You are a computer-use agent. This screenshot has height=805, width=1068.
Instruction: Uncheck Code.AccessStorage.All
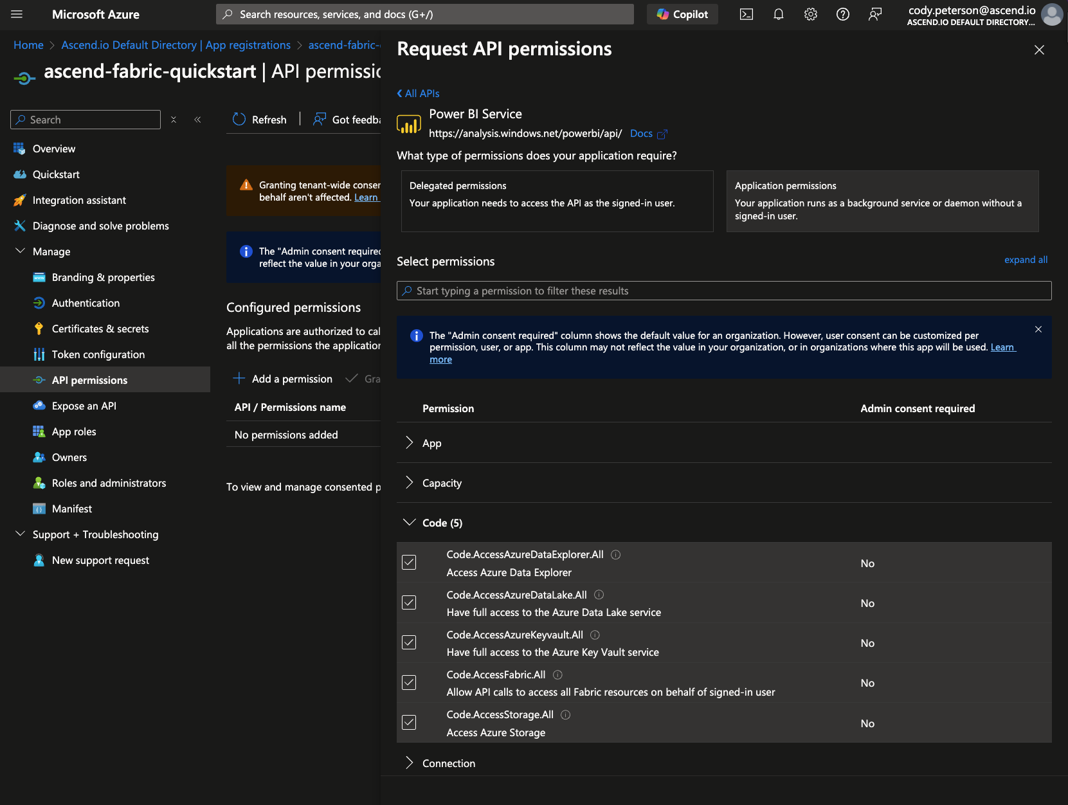(x=409, y=723)
